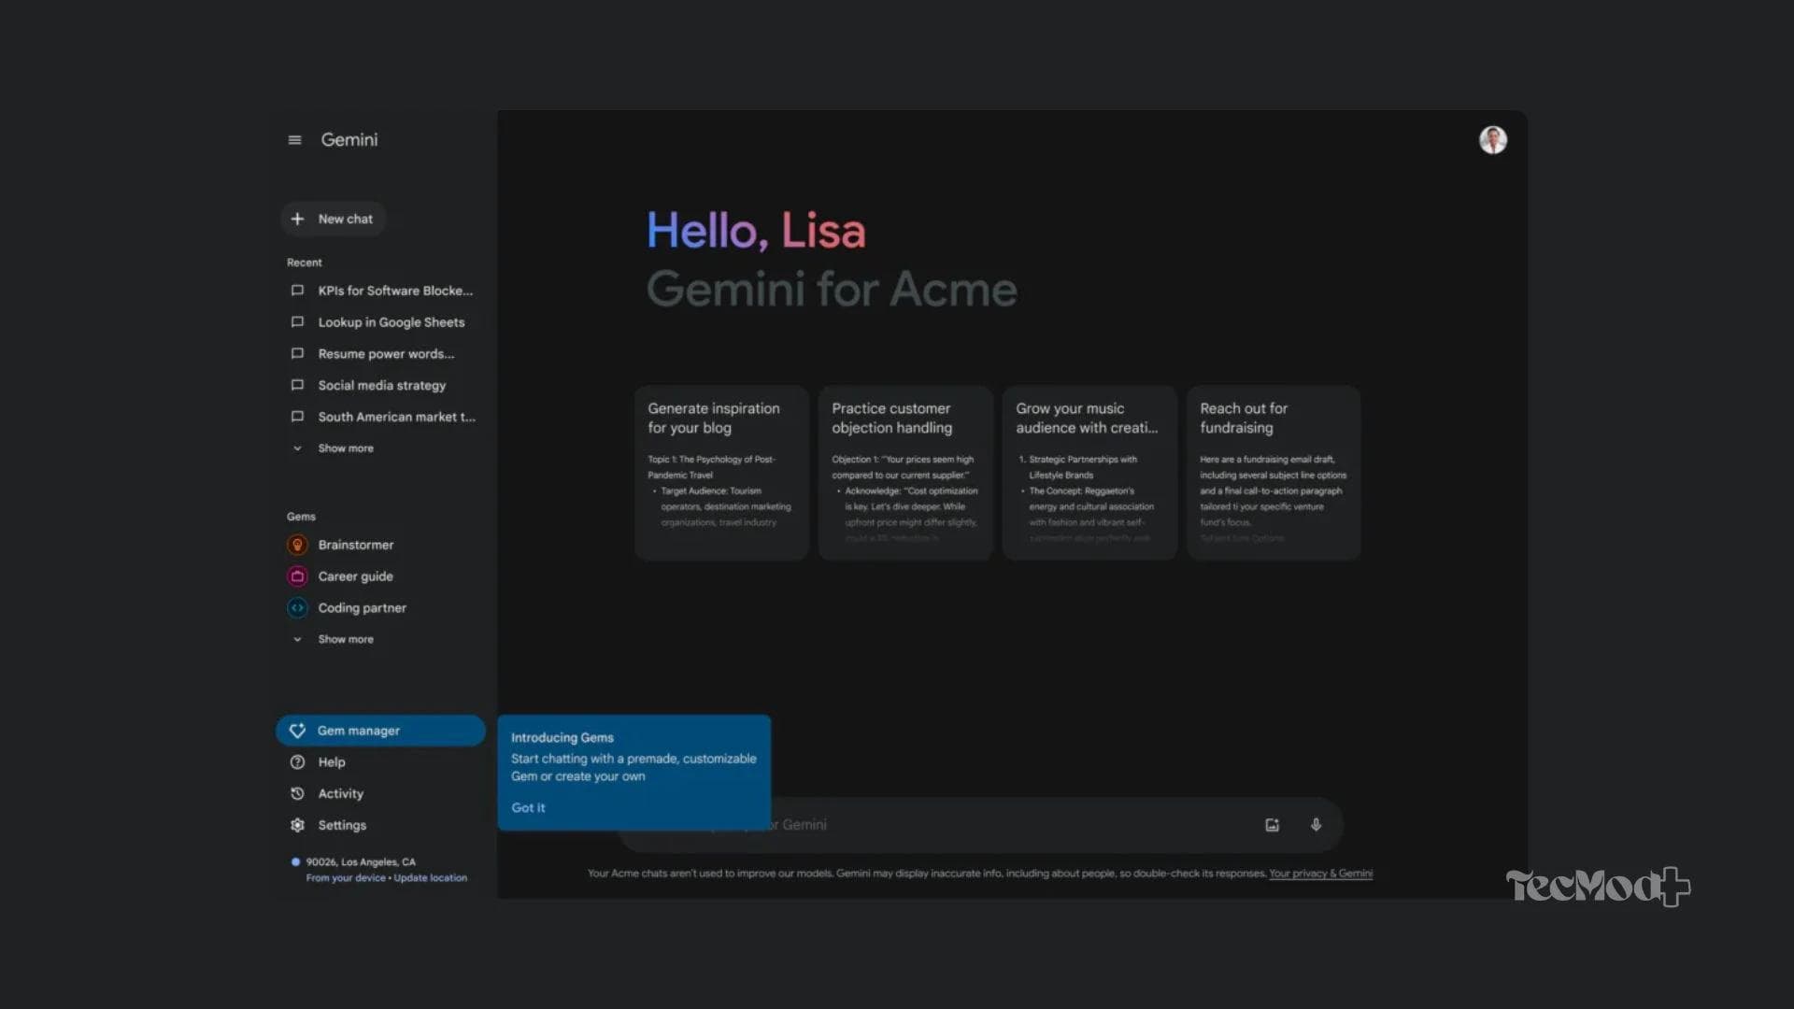Activate the microphone voice input icon

point(1316,825)
